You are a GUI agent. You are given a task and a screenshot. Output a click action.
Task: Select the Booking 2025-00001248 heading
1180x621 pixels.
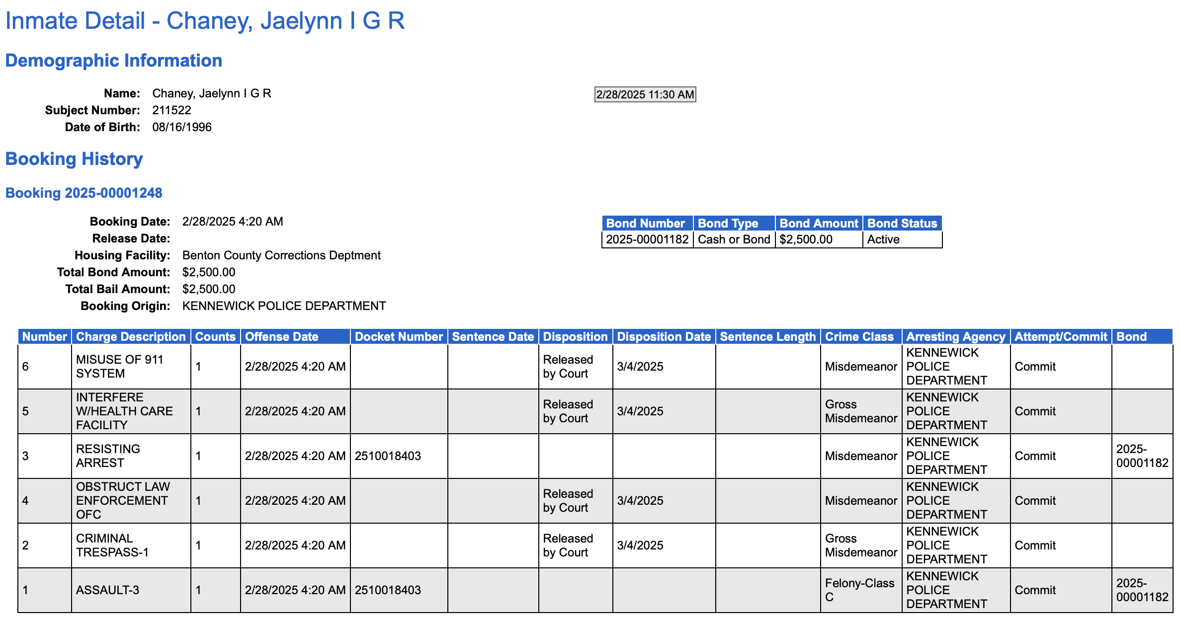[84, 193]
